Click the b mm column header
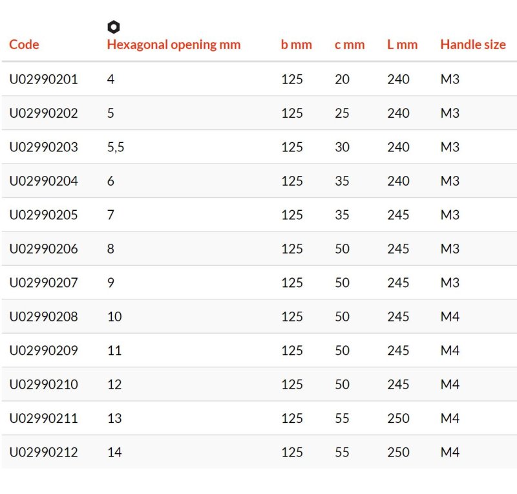 pos(297,45)
